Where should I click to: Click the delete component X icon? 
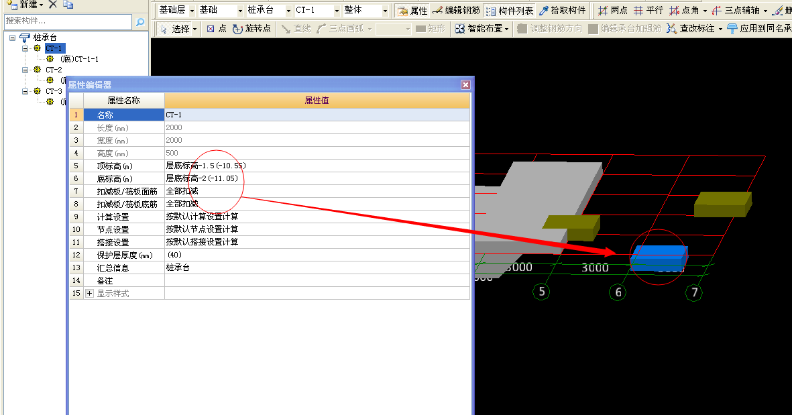[x=52, y=5]
